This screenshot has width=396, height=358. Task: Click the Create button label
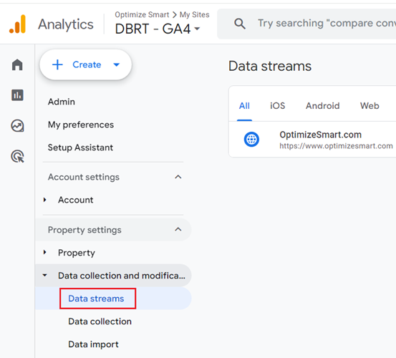click(x=87, y=64)
